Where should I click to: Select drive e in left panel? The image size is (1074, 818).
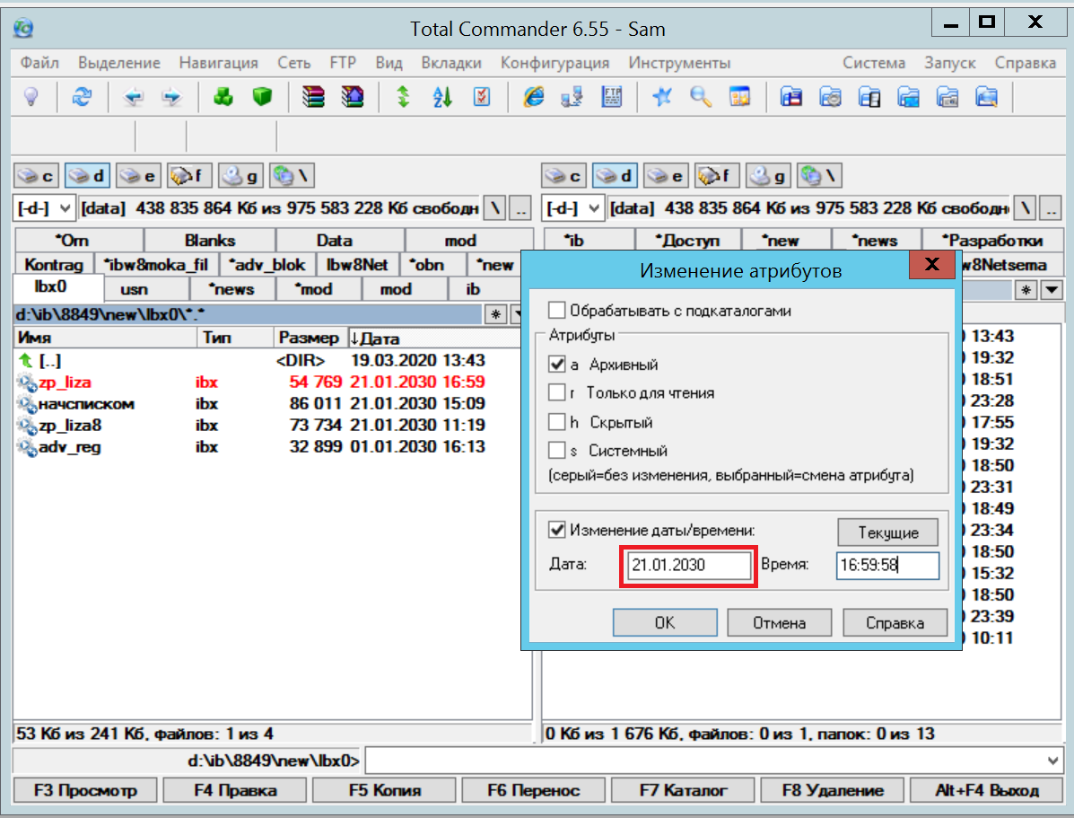138,176
